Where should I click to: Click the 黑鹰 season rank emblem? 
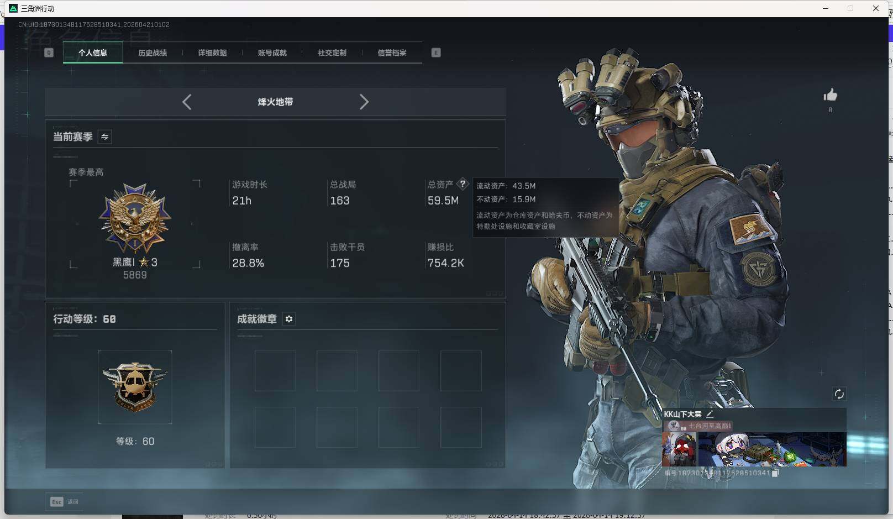point(135,218)
